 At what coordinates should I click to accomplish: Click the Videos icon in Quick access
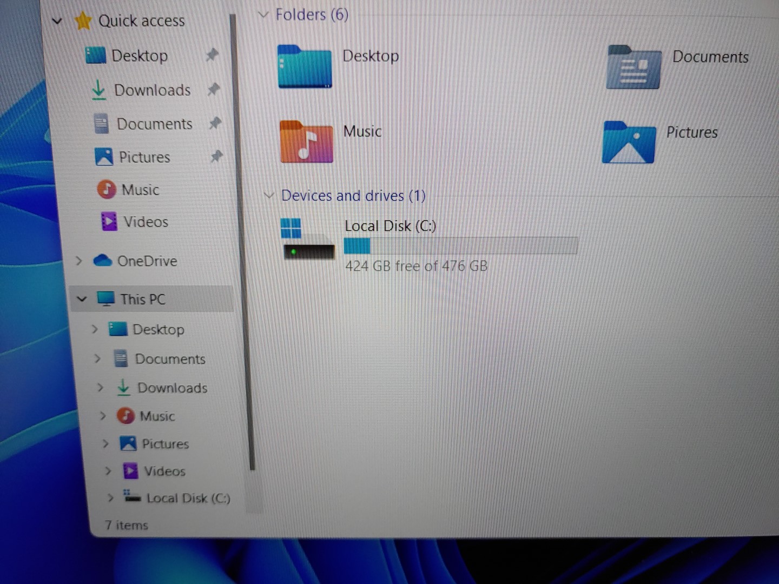(109, 222)
